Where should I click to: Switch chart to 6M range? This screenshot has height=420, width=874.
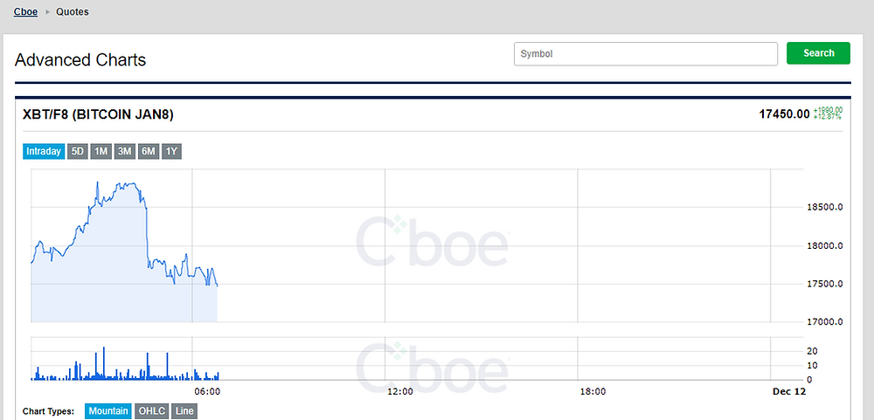(149, 152)
